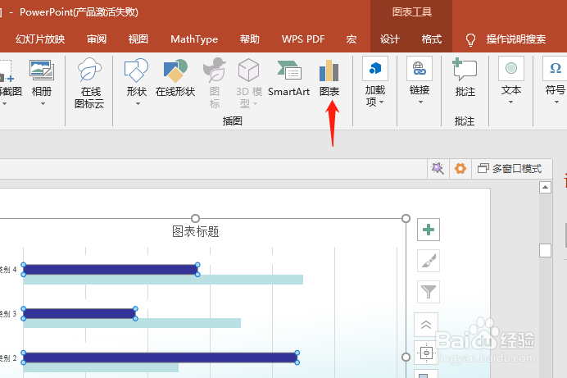Open the Review (审阅) tab
Image resolution: width=567 pixels, height=378 pixels.
[x=97, y=39]
